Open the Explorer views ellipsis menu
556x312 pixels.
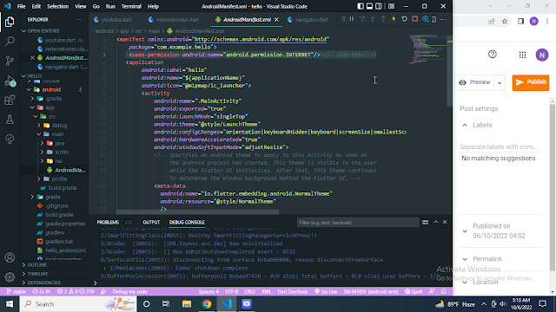[79, 19]
